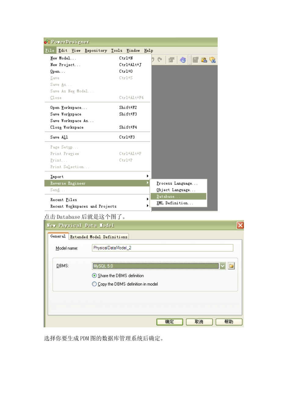Switch to the General tab
This screenshot has height=410, width=290.
point(58,236)
